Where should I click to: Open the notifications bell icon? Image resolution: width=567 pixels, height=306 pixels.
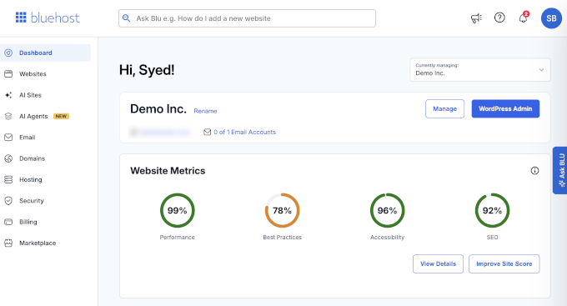524,18
